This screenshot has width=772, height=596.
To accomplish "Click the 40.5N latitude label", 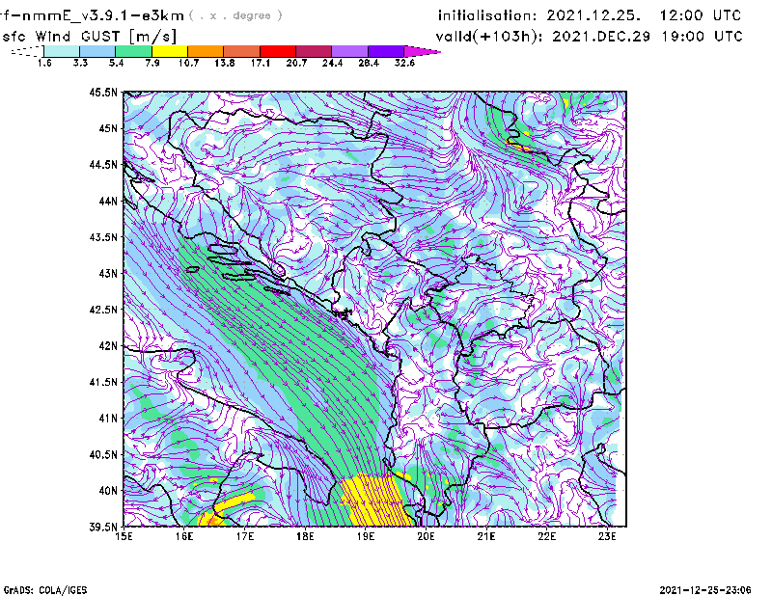I will [x=103, y=454].
